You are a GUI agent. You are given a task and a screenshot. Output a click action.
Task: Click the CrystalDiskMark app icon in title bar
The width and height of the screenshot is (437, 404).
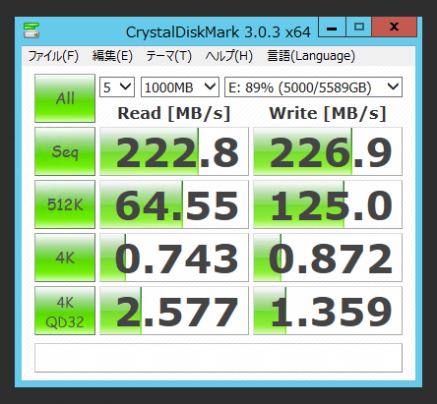pos(31,30)
